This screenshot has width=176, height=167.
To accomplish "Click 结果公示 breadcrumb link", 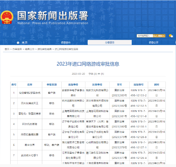I will click(x=30, y=49).
